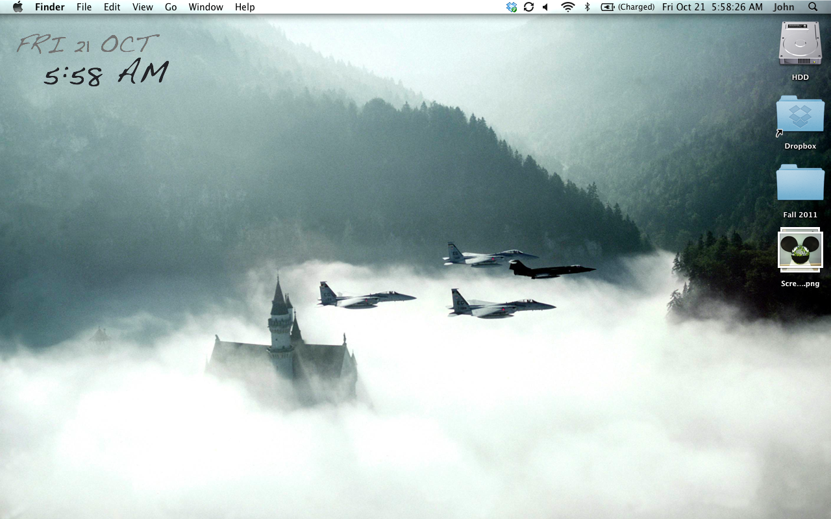Click the Dropbox folder label text
831x519 pixels.
click(x=800, y=146)
